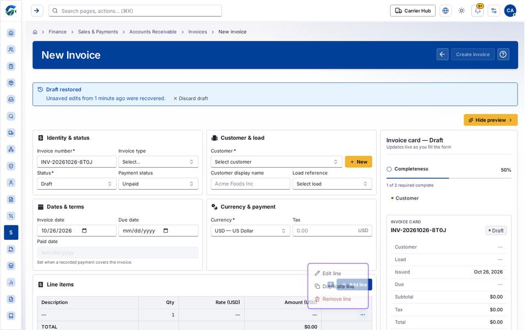The height and width of the screenshot is (330, 528).
Task: Open the Status dropdown showing Draft
Action: tap(76, 184)
